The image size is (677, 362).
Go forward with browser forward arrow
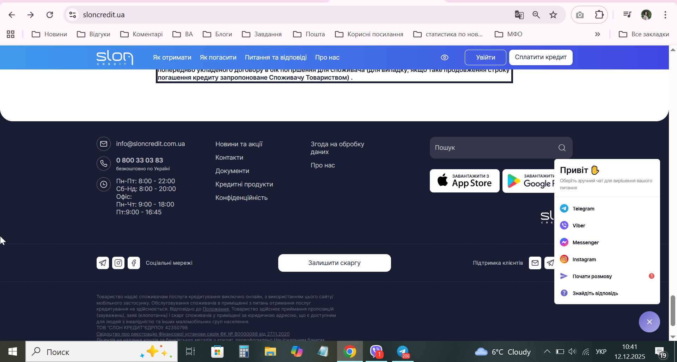pyautogui.click(x=31, y=15)
